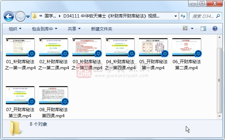
Task: Expand the hidden path chevron «
Action: [x=41, y=16]
